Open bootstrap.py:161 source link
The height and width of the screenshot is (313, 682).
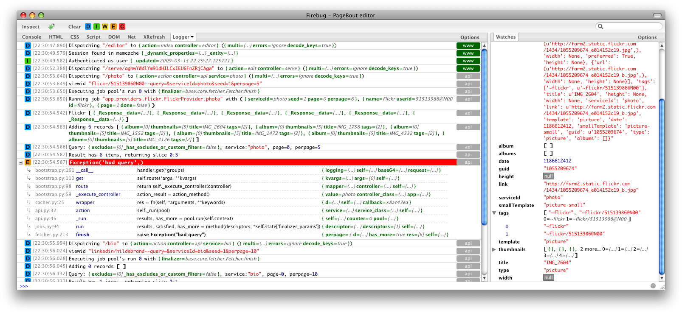pyautogui.click(x=54, y=170)
